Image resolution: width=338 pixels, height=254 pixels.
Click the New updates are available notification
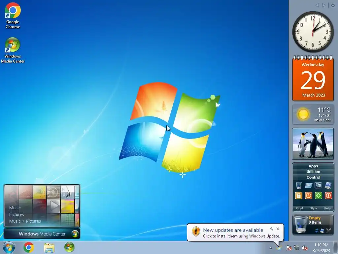tap(233, 230)
